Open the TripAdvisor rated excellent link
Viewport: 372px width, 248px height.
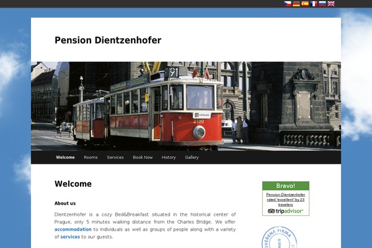286,200
